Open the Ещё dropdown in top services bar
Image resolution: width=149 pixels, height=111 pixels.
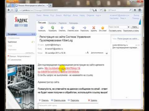click(x=98, y=15)
